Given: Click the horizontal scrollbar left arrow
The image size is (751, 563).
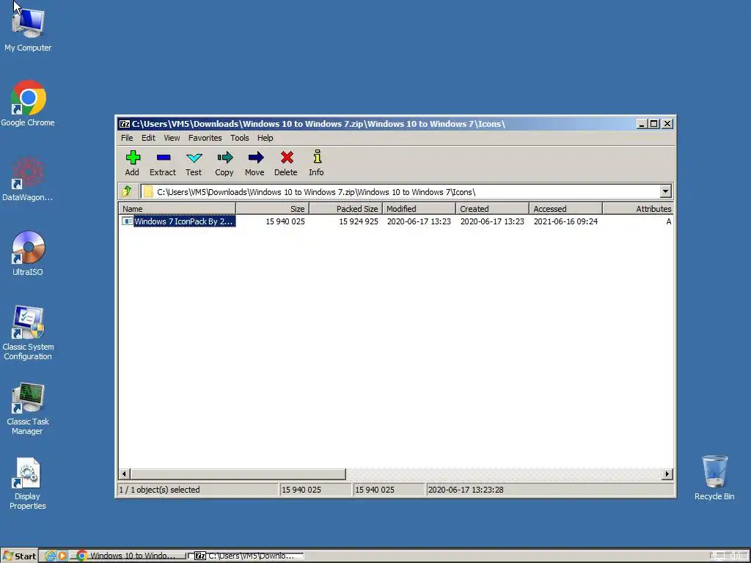Looking at the screenshot, I should tap(124, 474).
